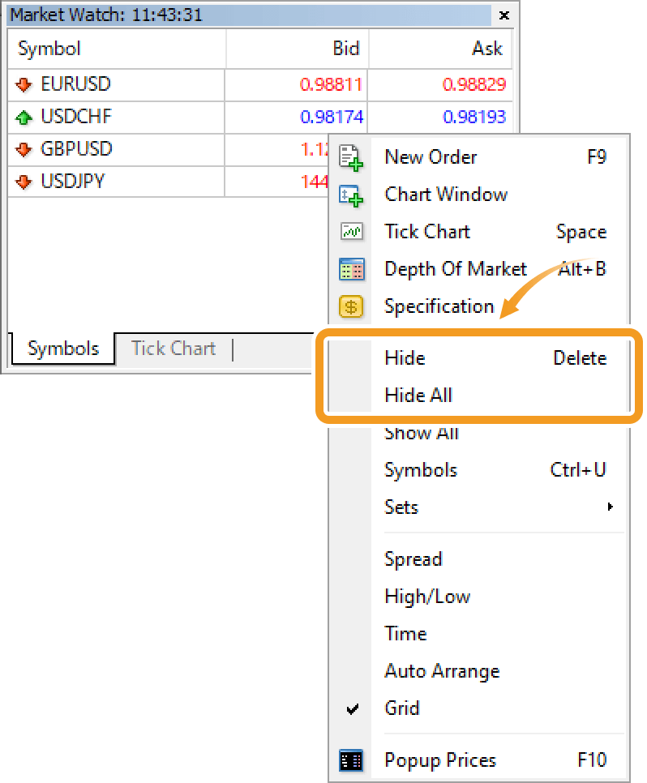Select Auto Arrange option

tap(478, 671)
